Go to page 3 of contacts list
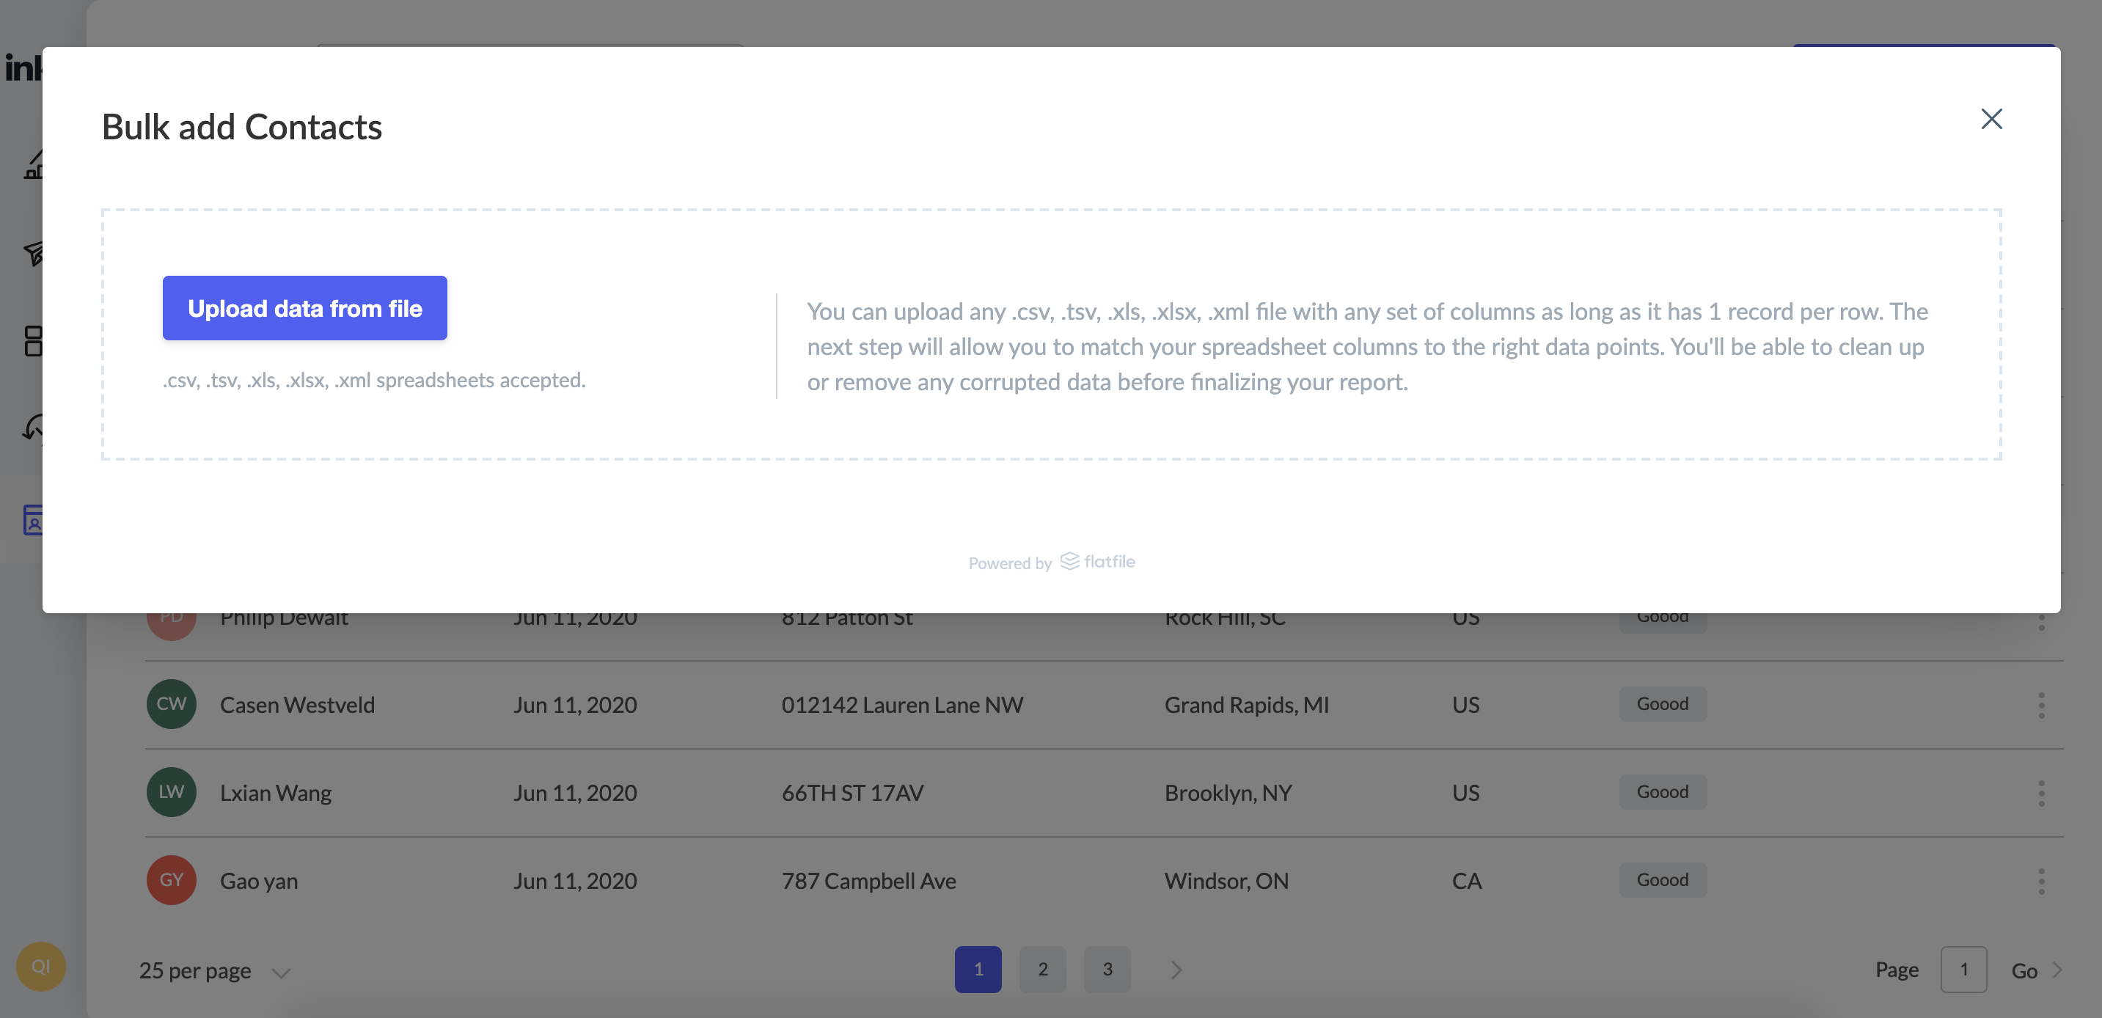This screenshot has height=1018, width=2102. pos(1106,967)
